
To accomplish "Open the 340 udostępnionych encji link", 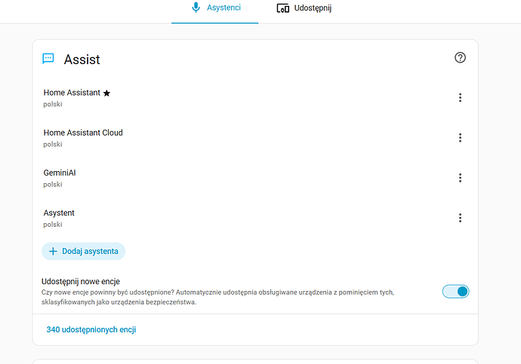I will click(91, 329).
